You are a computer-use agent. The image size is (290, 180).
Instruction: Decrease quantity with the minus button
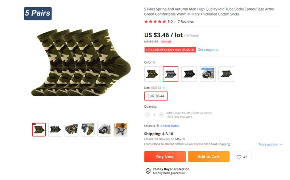(x=147, y=115)
